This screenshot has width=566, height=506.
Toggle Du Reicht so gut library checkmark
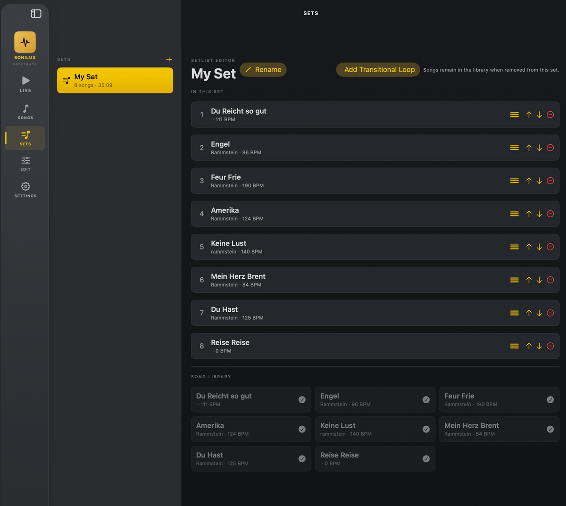(302, 399)
